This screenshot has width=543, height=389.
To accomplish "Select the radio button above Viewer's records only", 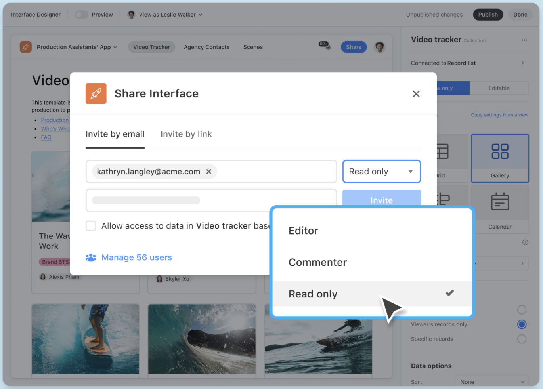I will [522, 310].
